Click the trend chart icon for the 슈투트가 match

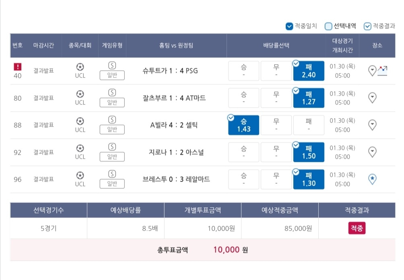point(382,71)
